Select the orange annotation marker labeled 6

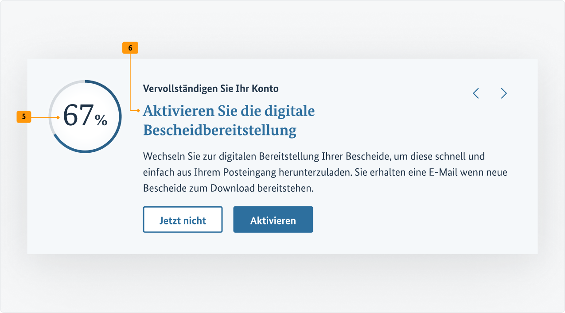click(130, 47)
